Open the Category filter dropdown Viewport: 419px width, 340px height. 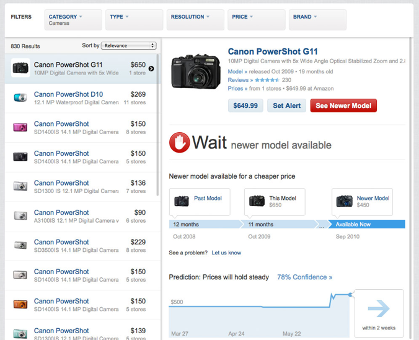click(73, 20)
